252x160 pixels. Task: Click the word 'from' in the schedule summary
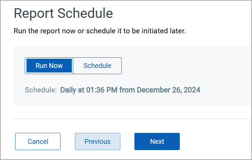click(x=127, y=90)
